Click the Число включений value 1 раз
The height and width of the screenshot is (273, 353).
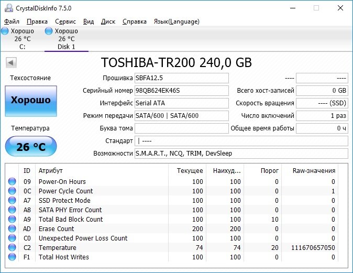click(x=322, y=116)
